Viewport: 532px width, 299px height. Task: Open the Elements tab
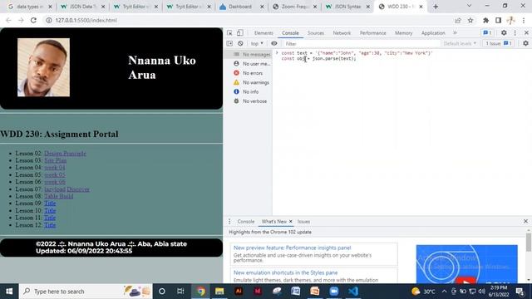[x=264, y=33]
